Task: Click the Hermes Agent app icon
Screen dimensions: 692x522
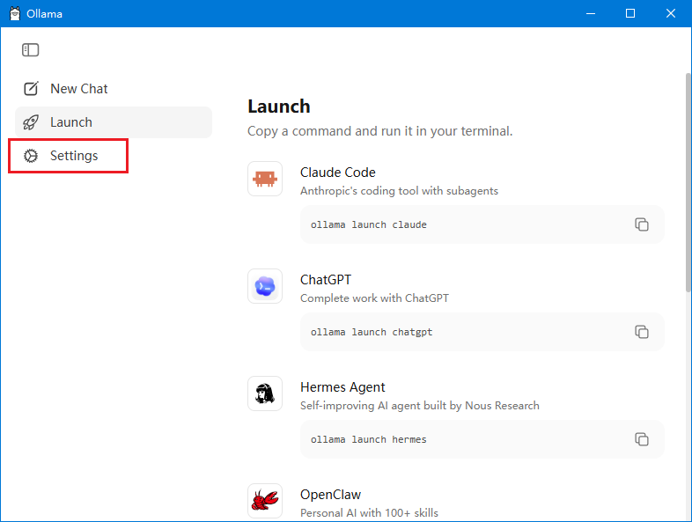Action: 265,393
